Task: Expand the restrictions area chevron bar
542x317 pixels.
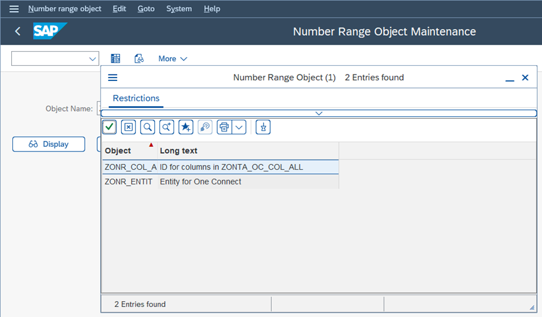Action: (x=318, y=113)
